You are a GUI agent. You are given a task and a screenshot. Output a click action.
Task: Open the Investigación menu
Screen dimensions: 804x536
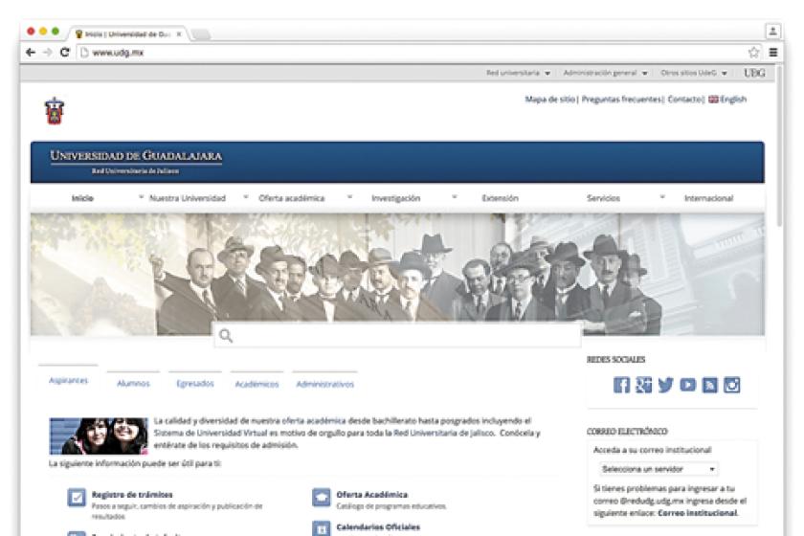coord(396,198)
